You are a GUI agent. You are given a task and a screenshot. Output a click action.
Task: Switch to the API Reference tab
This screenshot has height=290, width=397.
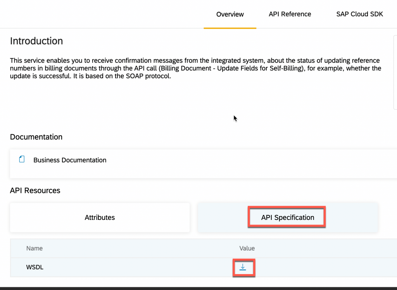tap(290, 14)
